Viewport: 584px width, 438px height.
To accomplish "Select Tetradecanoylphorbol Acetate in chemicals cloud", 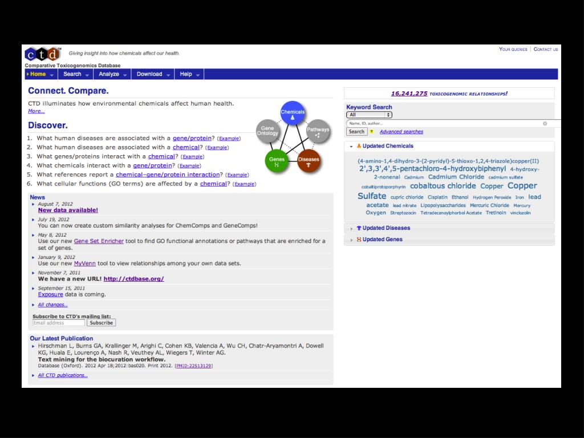I will [x=451, y=213].
